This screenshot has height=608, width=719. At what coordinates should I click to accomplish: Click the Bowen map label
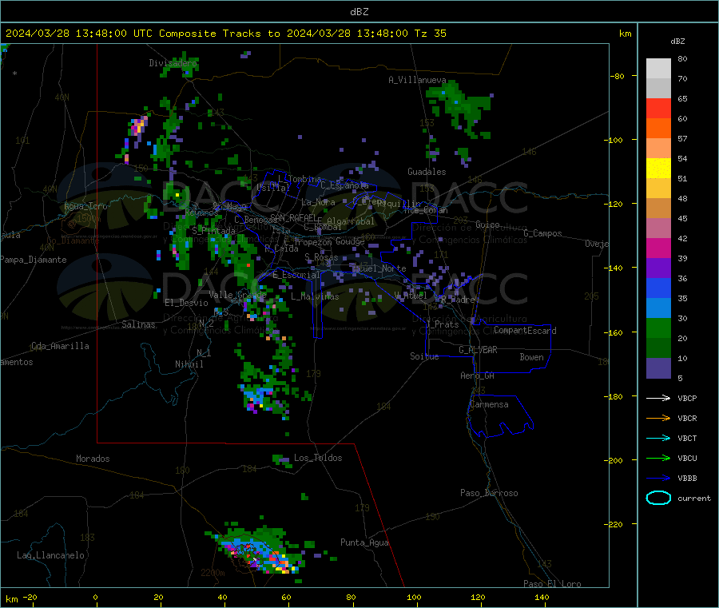point(531,357)
